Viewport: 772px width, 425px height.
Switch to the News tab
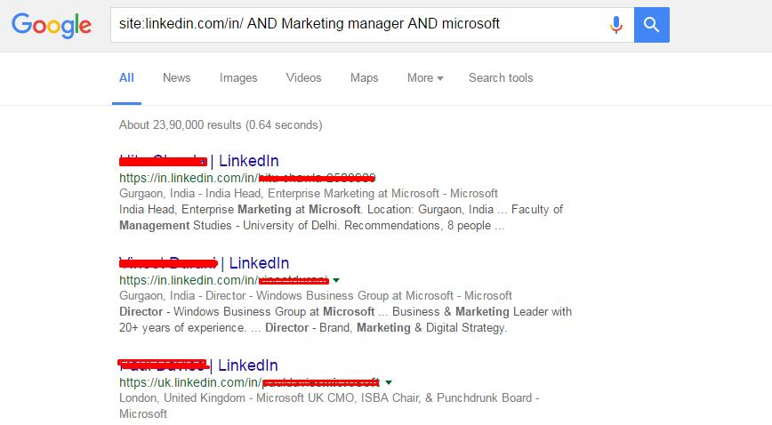[177, 78]
